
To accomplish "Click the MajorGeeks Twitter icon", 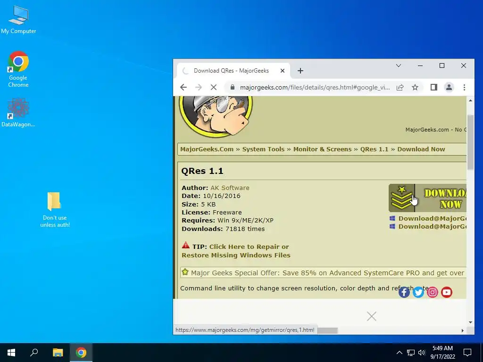I will pos(418,292).
